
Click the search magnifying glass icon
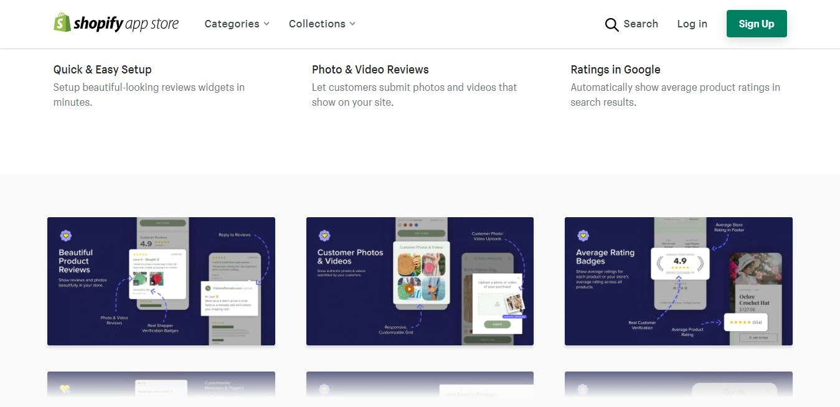[611, 24]
